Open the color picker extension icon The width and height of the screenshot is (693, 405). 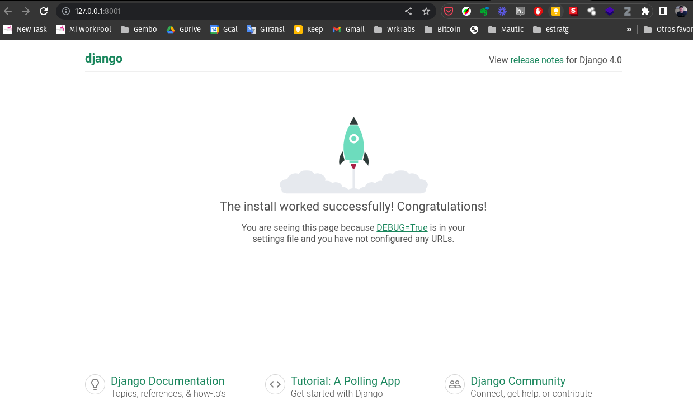pos(466,11)
